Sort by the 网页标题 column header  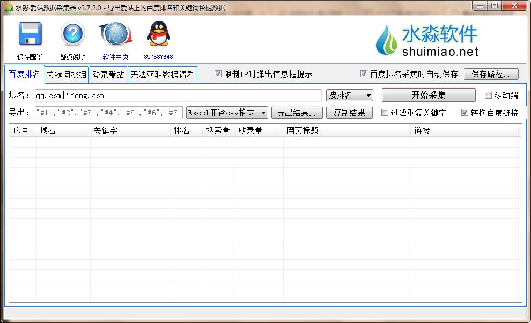click(x=347, y=130)
